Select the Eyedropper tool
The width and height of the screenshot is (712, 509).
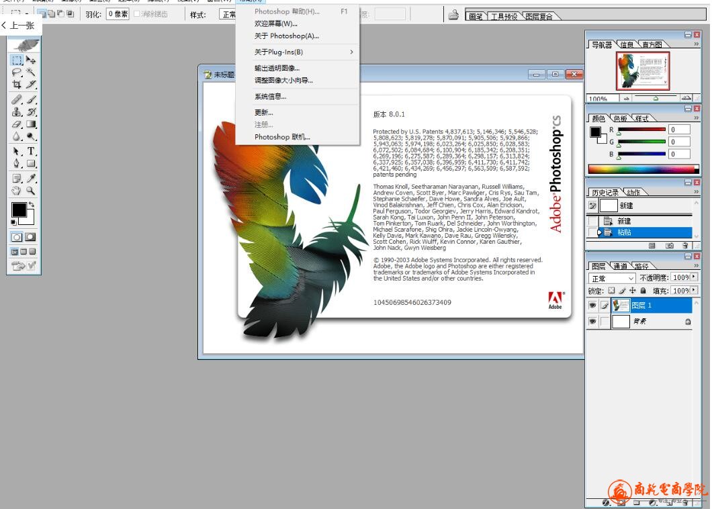31,179
